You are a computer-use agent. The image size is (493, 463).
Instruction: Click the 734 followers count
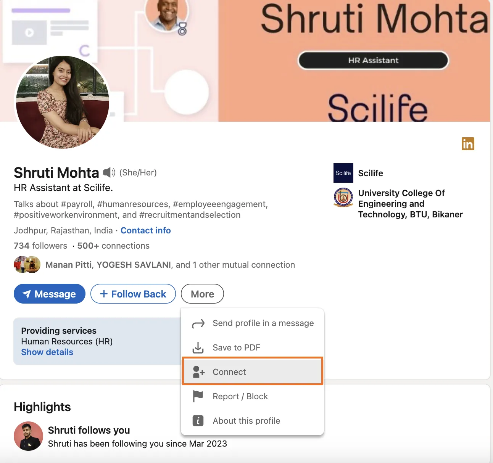click(40, 246)
